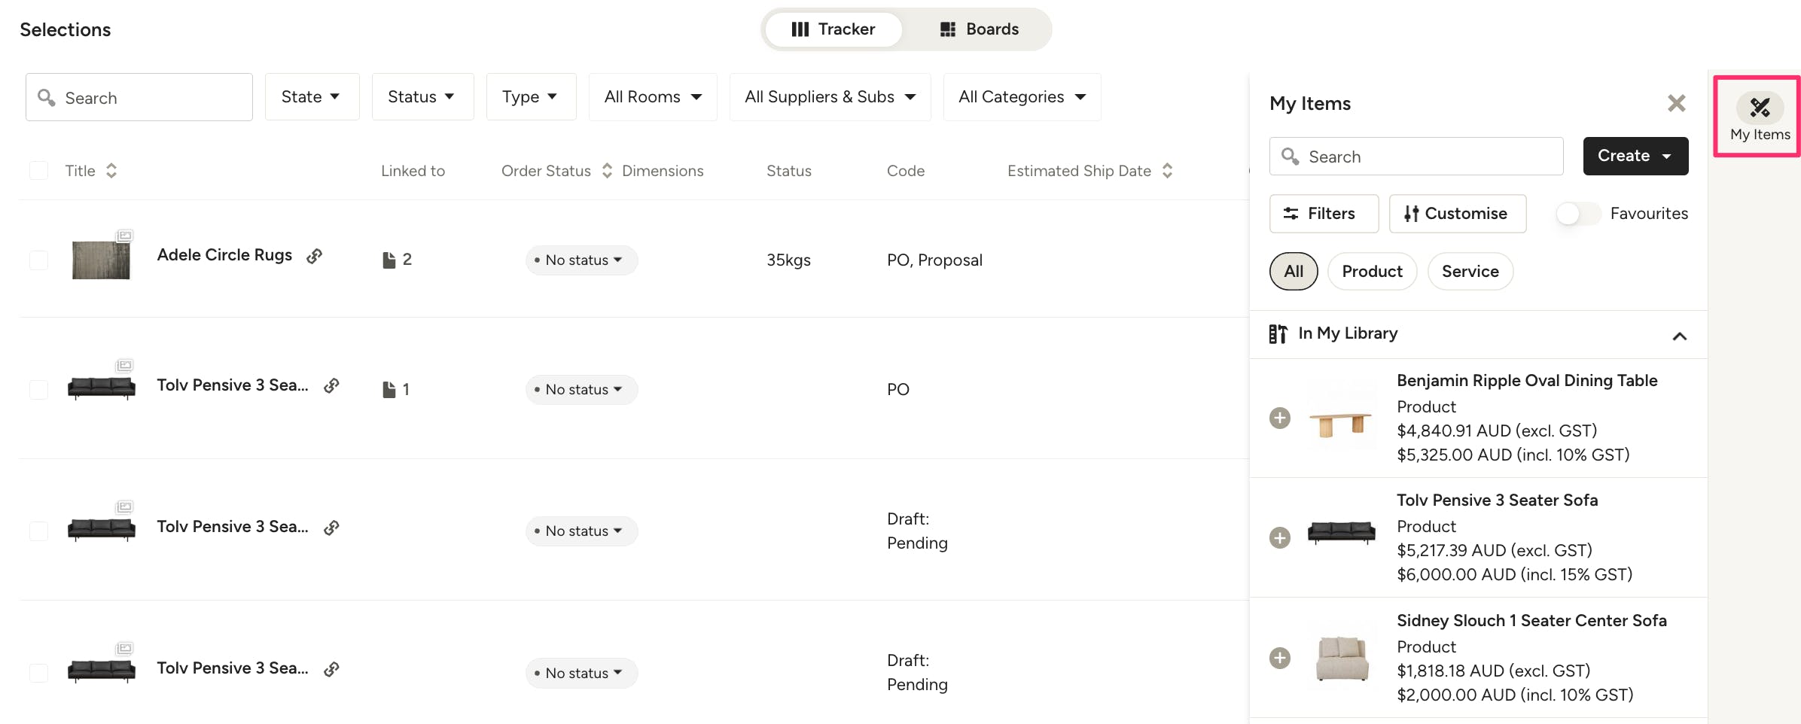Add Tolv Pensive 3 Seater Sofa from library
The image size is (1801, 724).
pos(1280,537)
